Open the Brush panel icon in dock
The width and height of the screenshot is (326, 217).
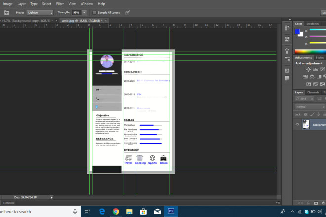point(287,51)
